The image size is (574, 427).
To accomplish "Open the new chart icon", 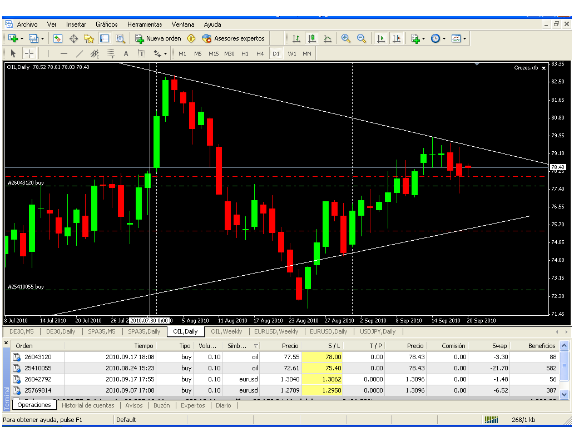I will pos(13,38).
